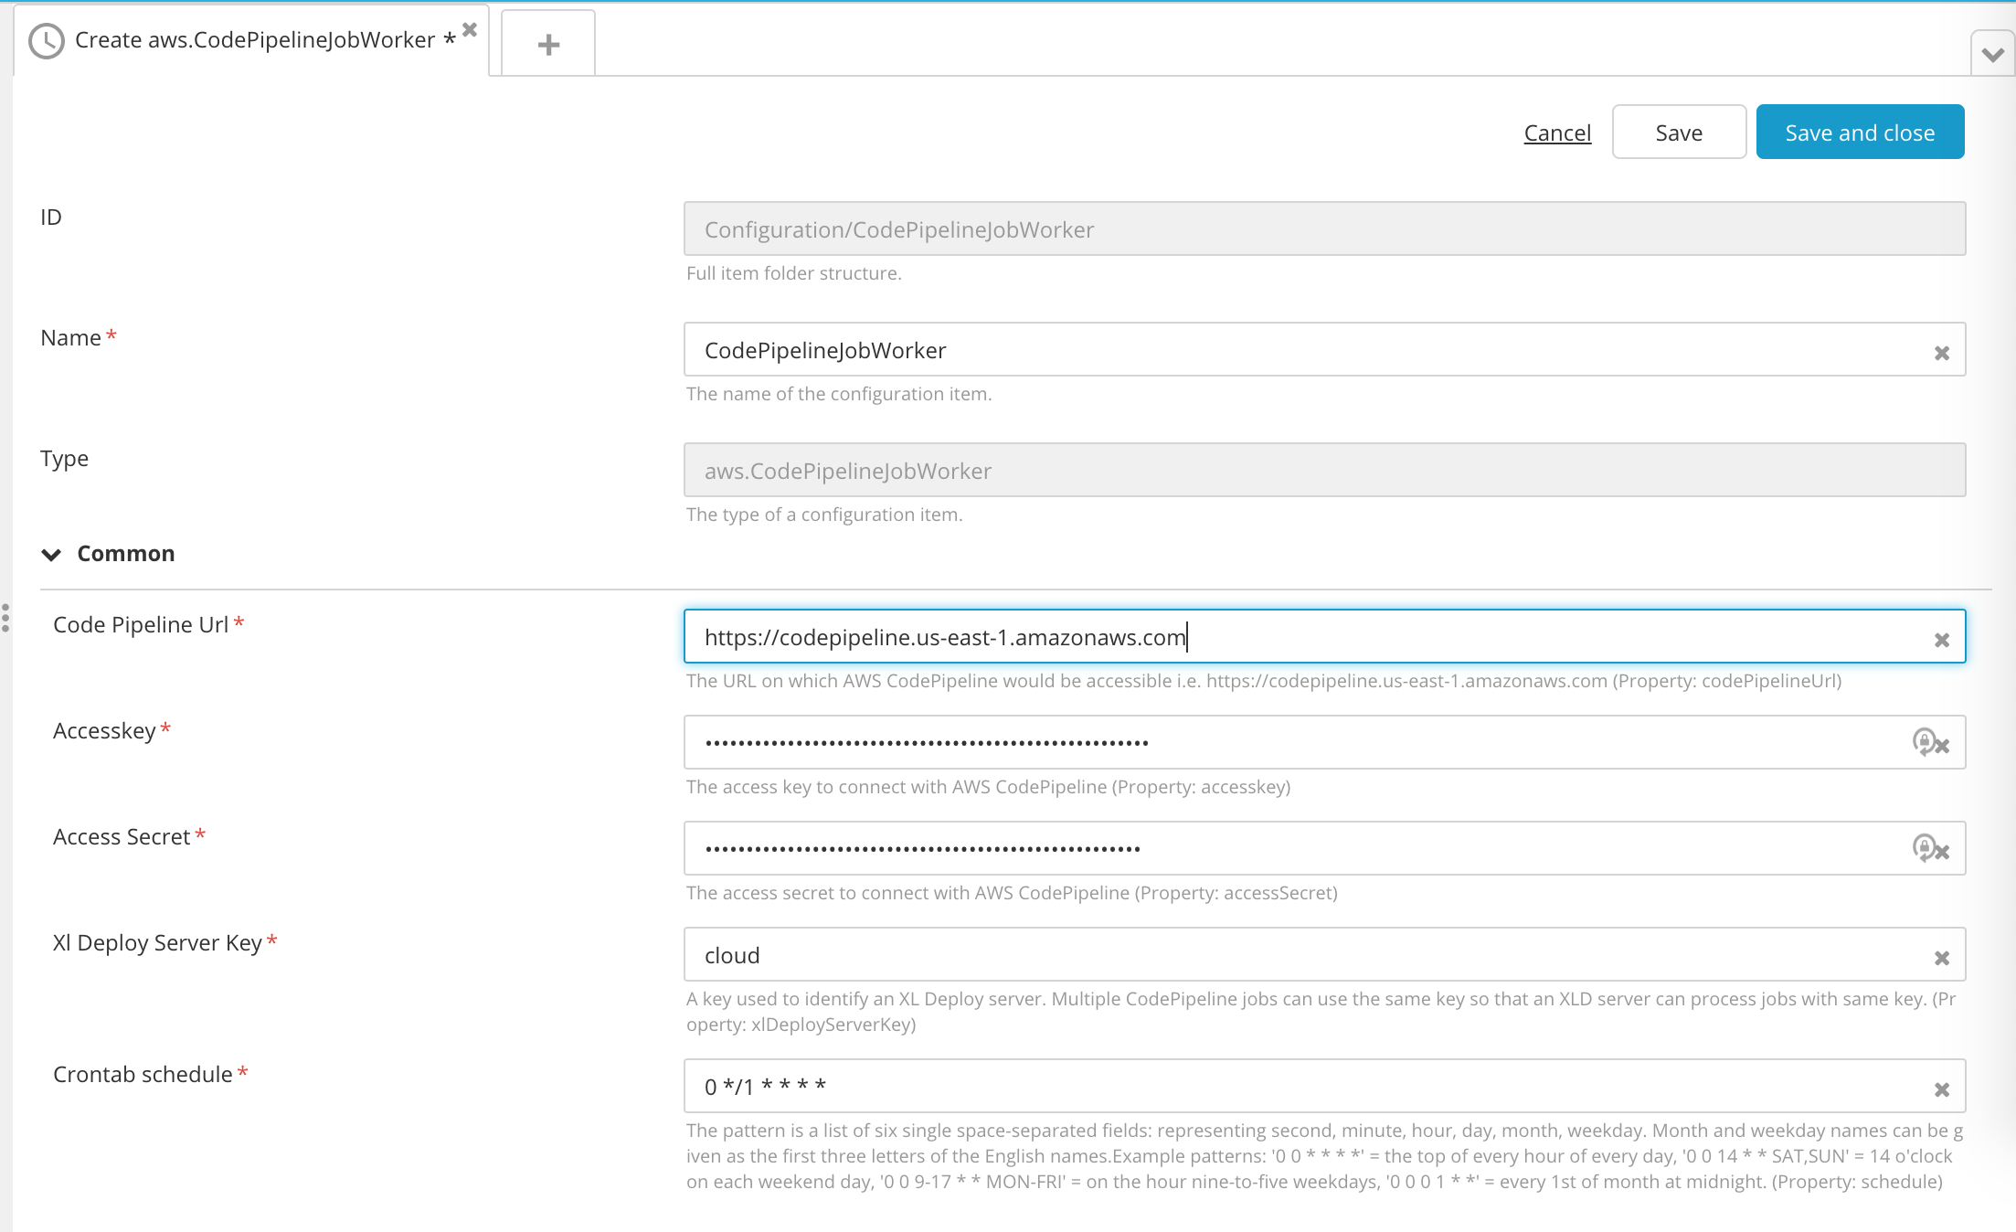Click the Accesskey label
The height and width of the screenshot is (1232, 2016).
point(104,730)
